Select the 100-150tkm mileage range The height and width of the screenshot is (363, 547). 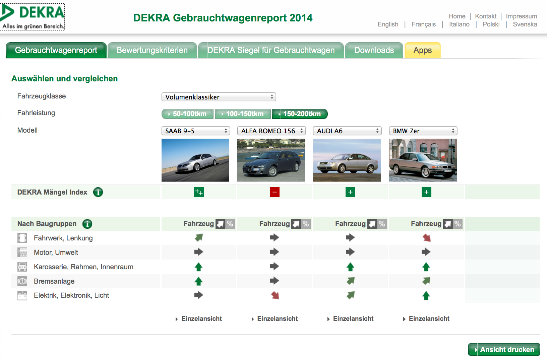pyautogui.click(x=243, y=114)
